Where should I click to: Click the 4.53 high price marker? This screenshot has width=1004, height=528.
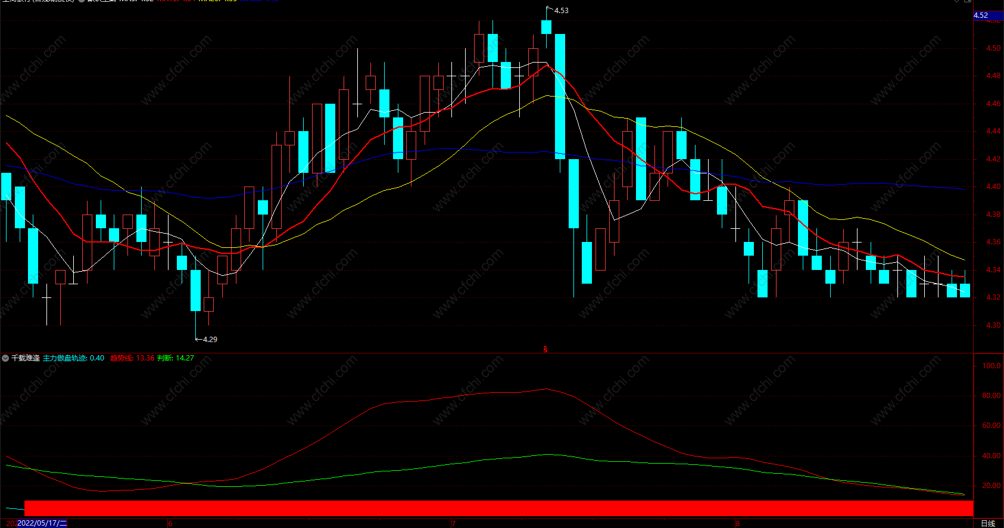coord(561,11)
